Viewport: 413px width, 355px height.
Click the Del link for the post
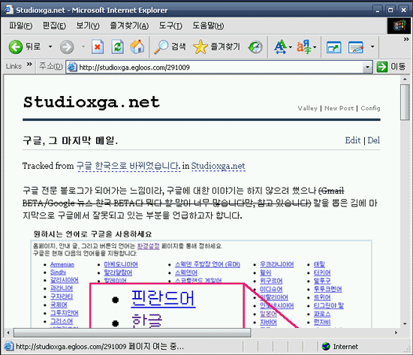(x=374, y=140)
